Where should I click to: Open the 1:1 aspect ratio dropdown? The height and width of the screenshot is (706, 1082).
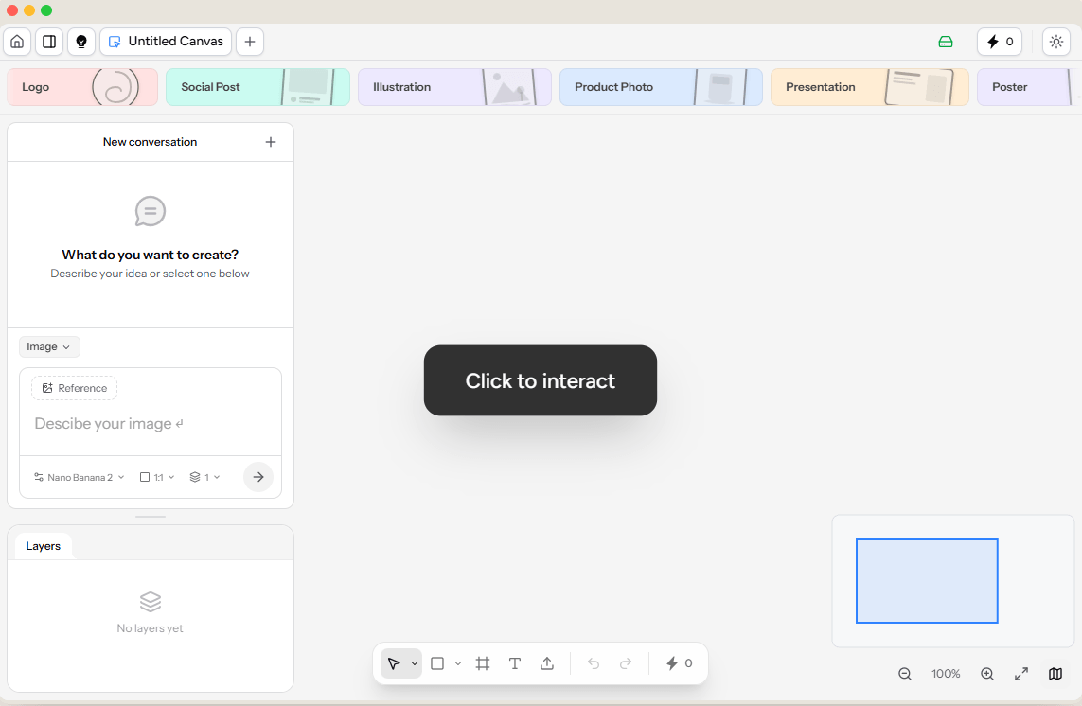(156, 477)
